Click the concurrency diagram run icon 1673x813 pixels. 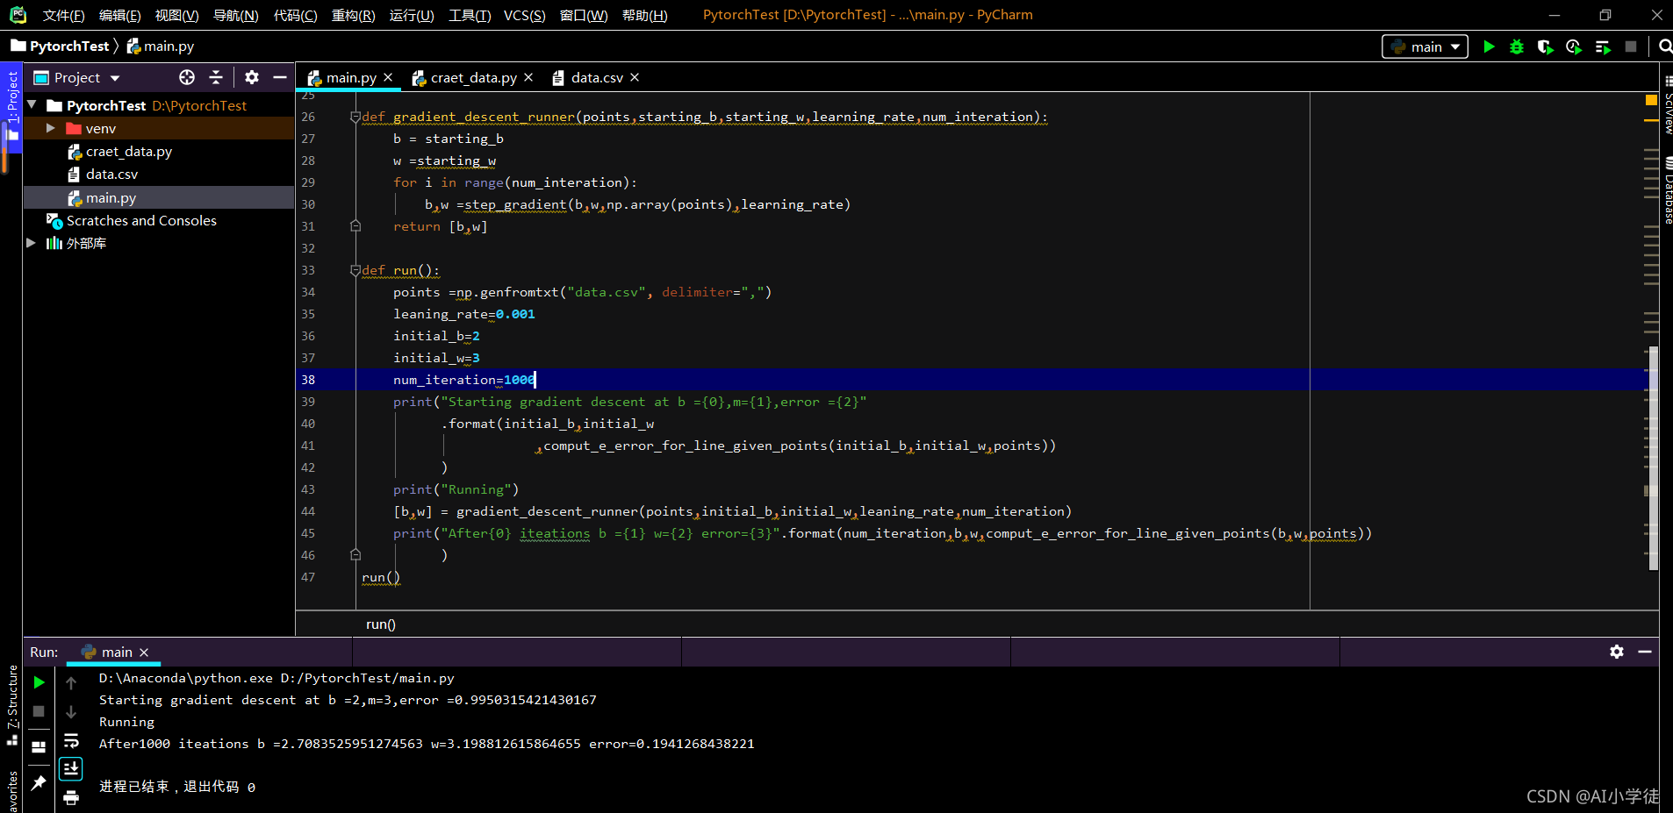[1603, 46]
